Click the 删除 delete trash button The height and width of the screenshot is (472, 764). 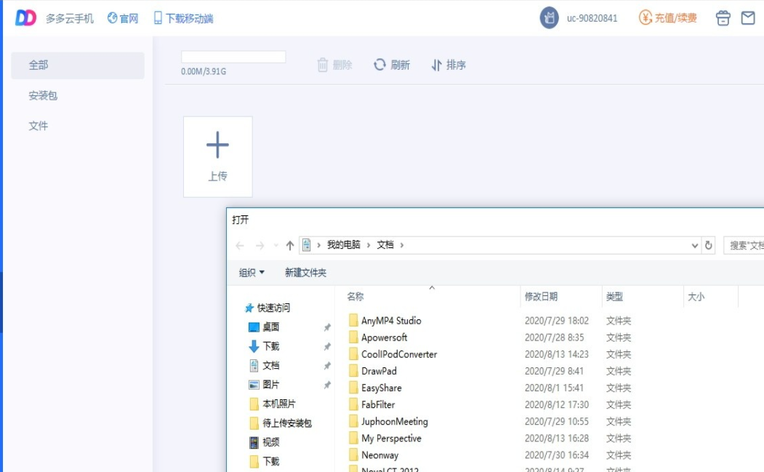(334, 65)
